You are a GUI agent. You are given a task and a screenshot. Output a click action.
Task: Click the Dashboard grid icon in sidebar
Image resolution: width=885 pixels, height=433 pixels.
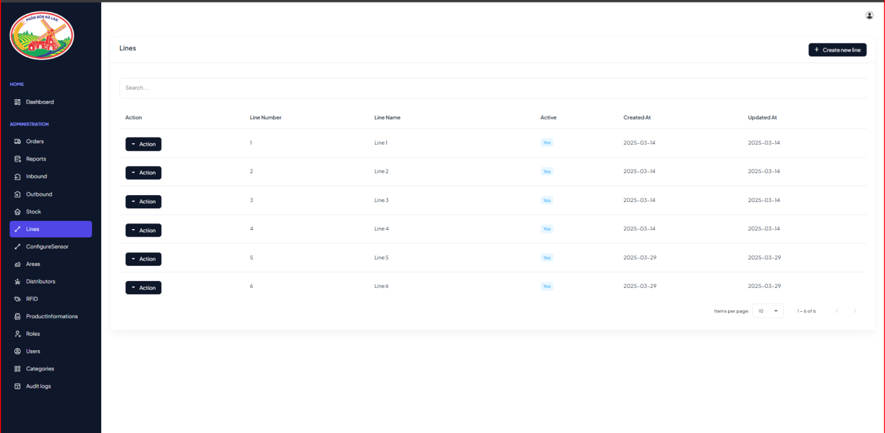tap(18, 102)
